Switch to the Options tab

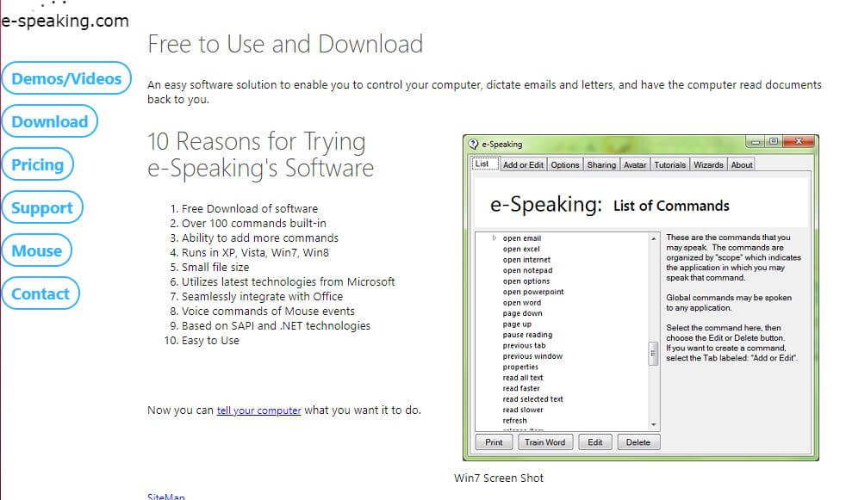click(565, 165)
